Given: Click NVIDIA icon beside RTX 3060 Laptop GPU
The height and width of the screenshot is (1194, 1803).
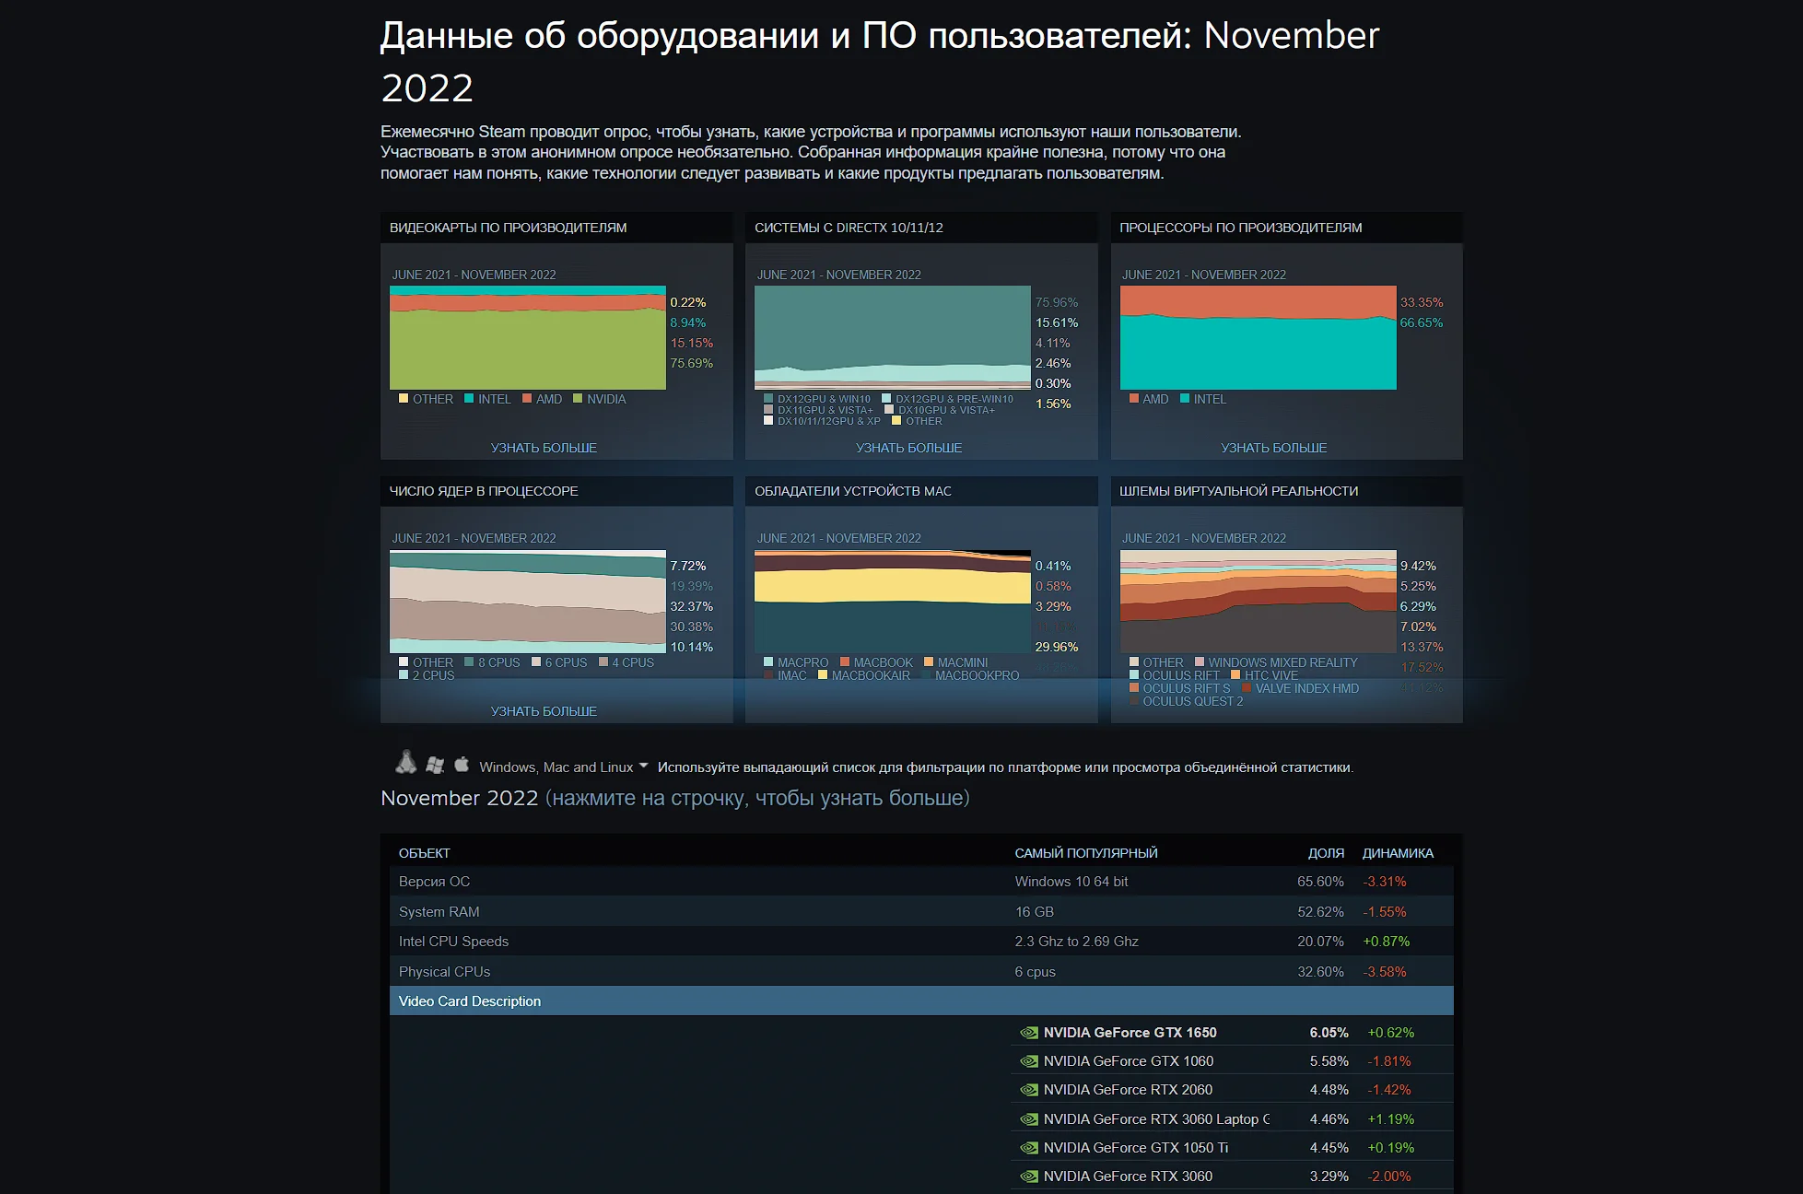Looking at the screenshot, I should click(1029, 1119).
